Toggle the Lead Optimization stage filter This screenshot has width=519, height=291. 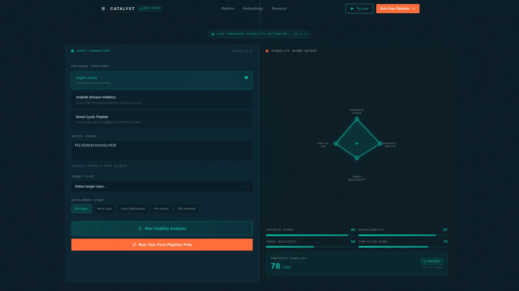pos(133,209)
